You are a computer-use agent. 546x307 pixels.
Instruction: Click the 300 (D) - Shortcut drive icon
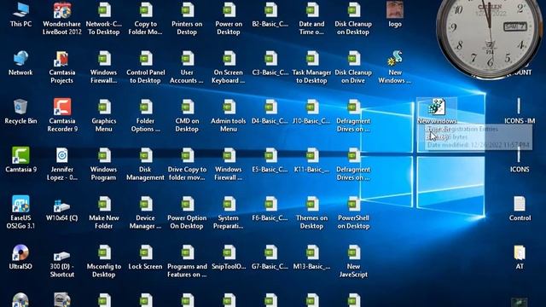click(x=62, y=255)
